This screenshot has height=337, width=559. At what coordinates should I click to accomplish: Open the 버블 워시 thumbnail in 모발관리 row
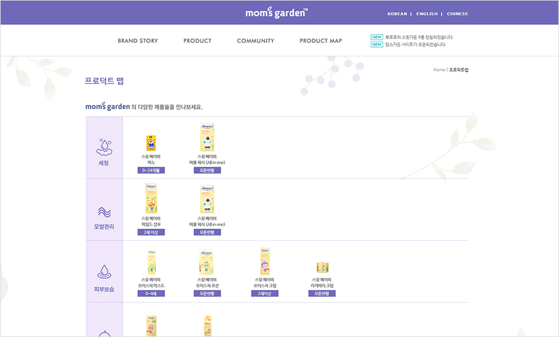207,199
